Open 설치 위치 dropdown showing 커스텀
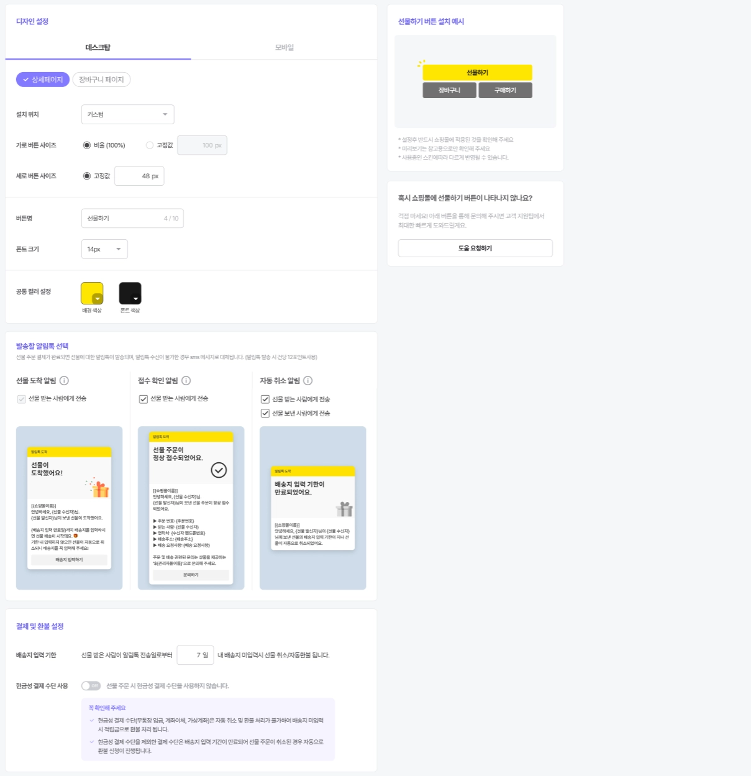Viewport: 751px width, 776px height. coord(127,114)
